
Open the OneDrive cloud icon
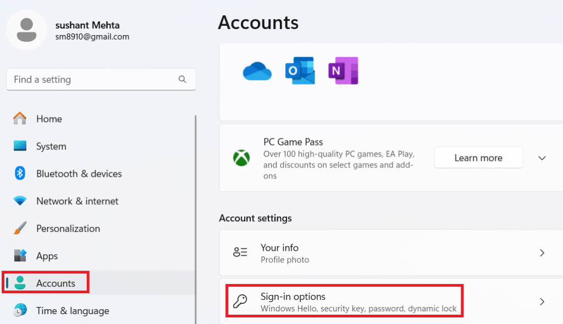[257, 71]
